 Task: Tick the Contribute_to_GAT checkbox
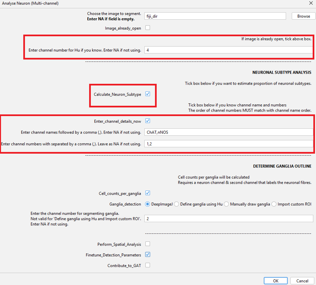click(x=148, y=265)
